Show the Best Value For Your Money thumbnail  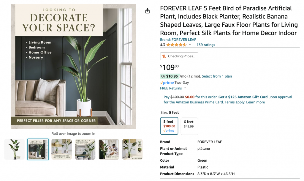tap(85, 149)
